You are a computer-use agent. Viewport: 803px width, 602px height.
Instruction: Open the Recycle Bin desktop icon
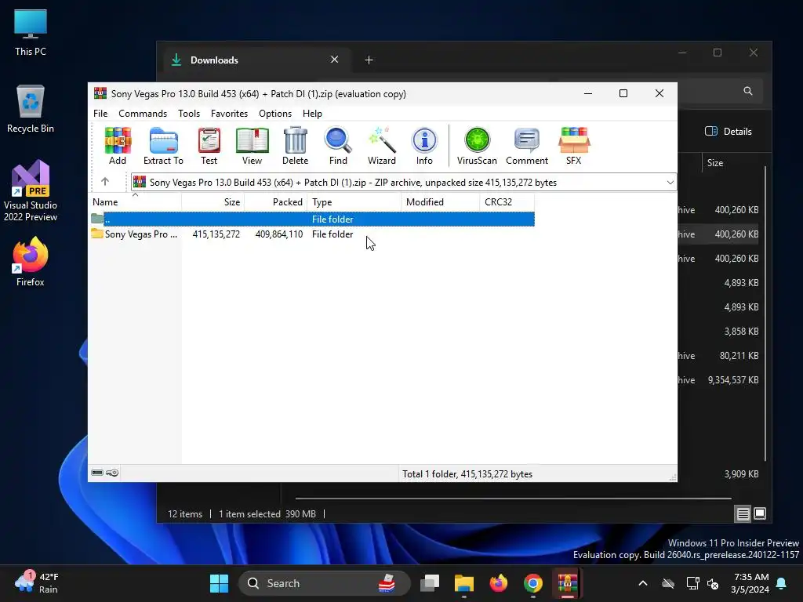click(x=31, y=109)
